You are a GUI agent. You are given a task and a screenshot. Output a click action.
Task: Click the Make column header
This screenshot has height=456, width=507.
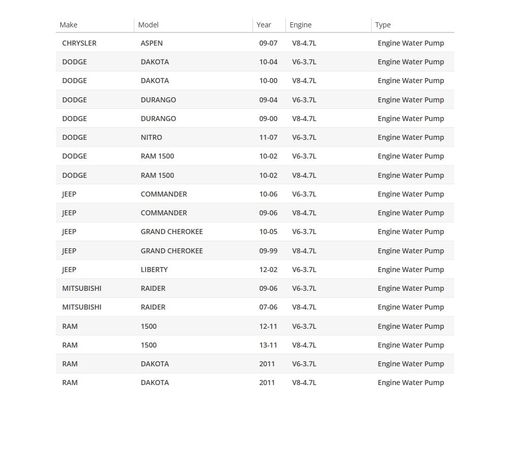pyautogui.click(x=68, y=25)
